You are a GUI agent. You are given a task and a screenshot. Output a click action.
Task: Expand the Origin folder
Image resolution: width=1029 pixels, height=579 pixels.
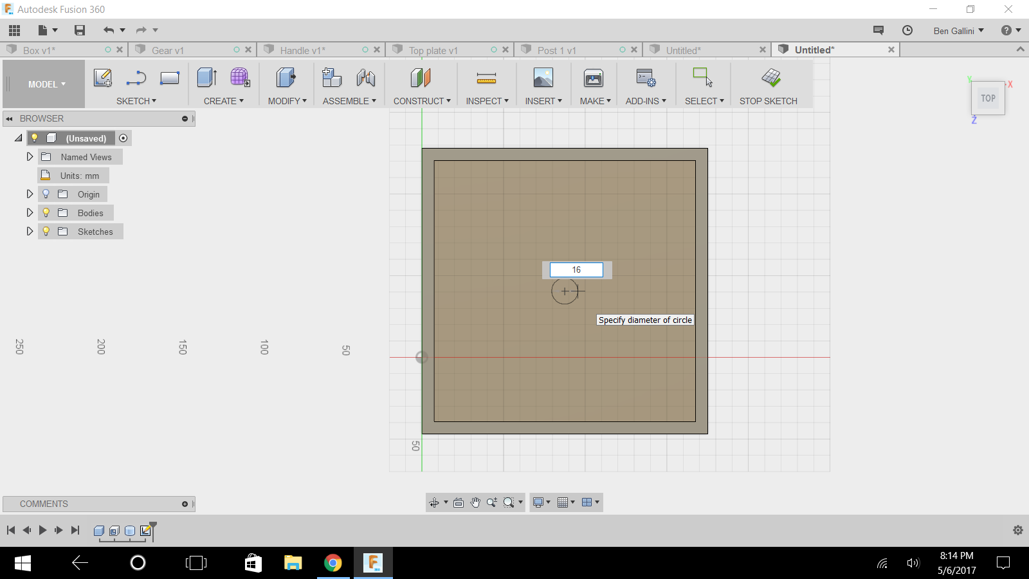pyautogui.click(x=30, y=194)
